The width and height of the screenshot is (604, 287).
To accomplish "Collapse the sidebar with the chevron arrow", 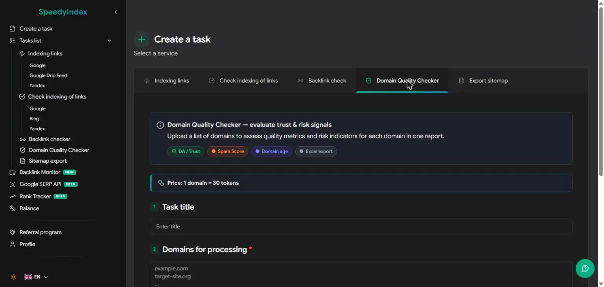I will (x=116, y=12).
